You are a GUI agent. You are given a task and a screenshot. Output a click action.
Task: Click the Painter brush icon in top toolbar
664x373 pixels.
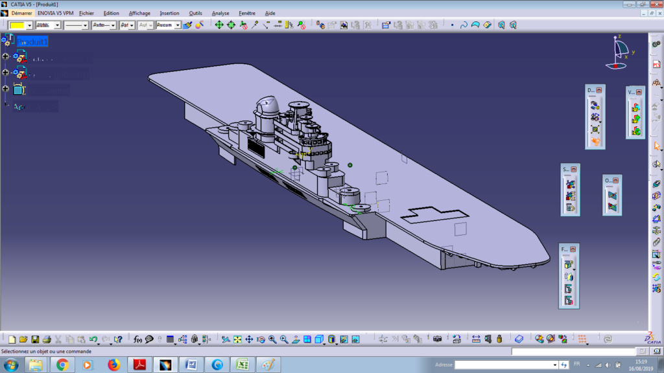click(187, 25)
